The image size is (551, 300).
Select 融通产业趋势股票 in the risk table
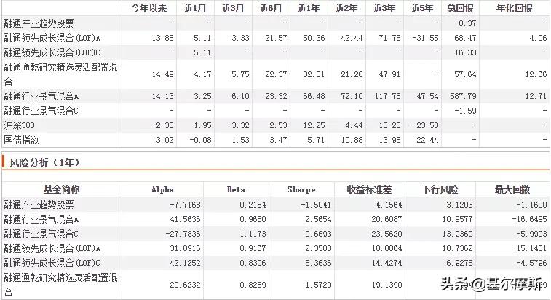click(x=39, y=205)
